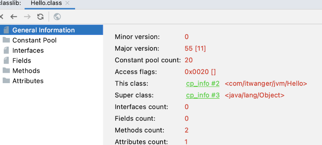Click the Major version value 55 [11]
The height and width of the screenshot is (145, 322).
click(x=195, y=49)
